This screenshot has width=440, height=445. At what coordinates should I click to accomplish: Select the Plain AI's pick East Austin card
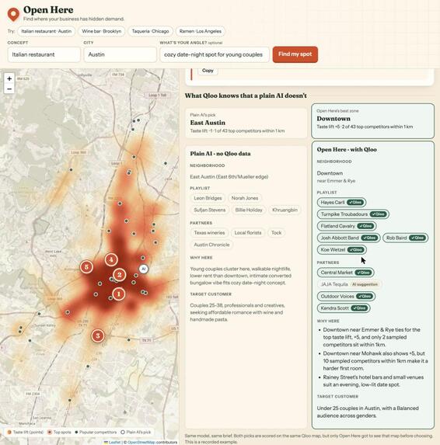(246, 123)
